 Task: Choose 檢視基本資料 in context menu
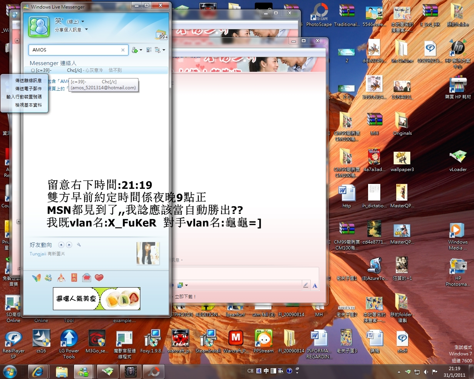[x=28, y=105]
